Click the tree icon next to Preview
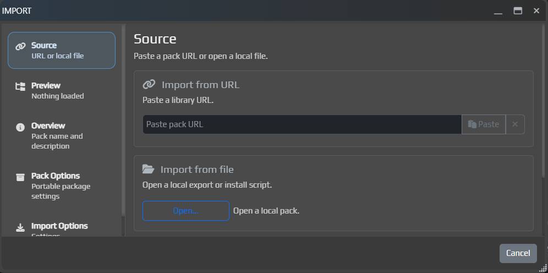The height and width of the screenshot is (273, 548). (20, 86)
